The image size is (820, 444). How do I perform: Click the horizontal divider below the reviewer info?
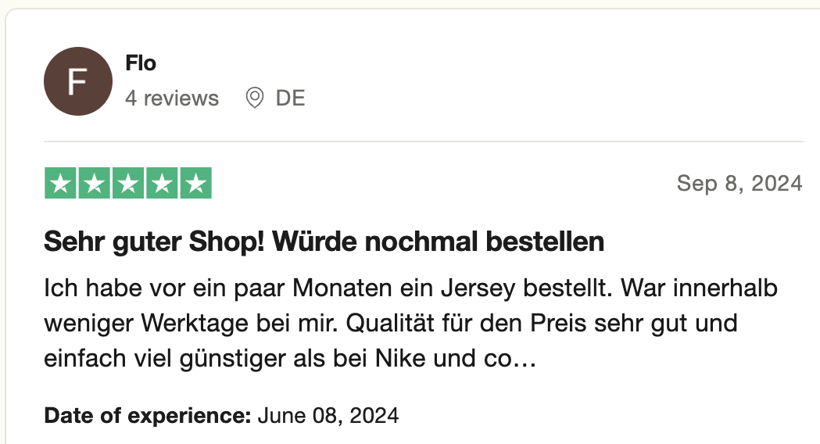click(x=424, y=141)
